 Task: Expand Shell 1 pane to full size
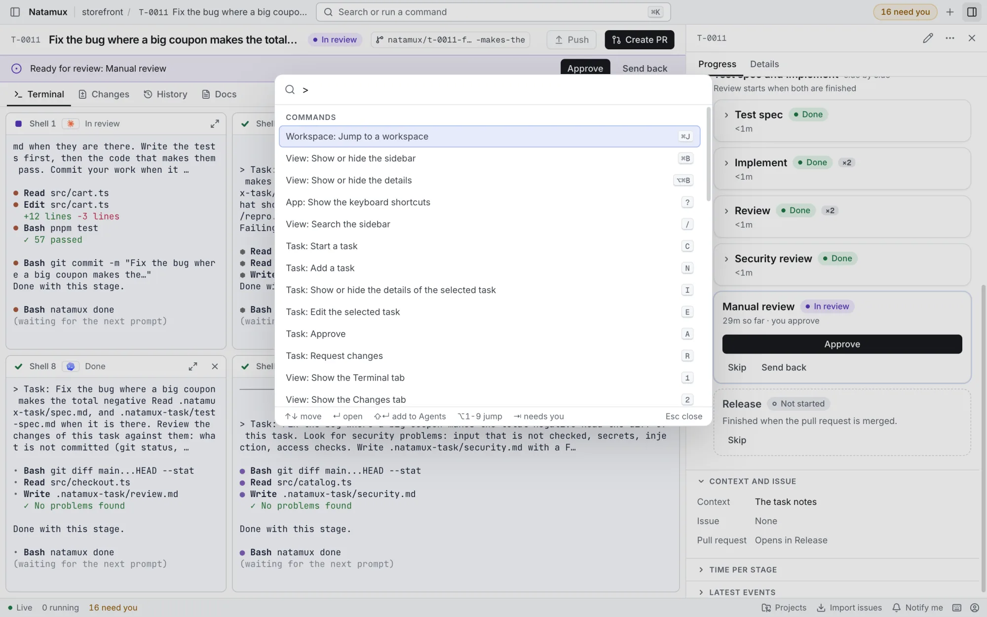(x=215, y=124)
